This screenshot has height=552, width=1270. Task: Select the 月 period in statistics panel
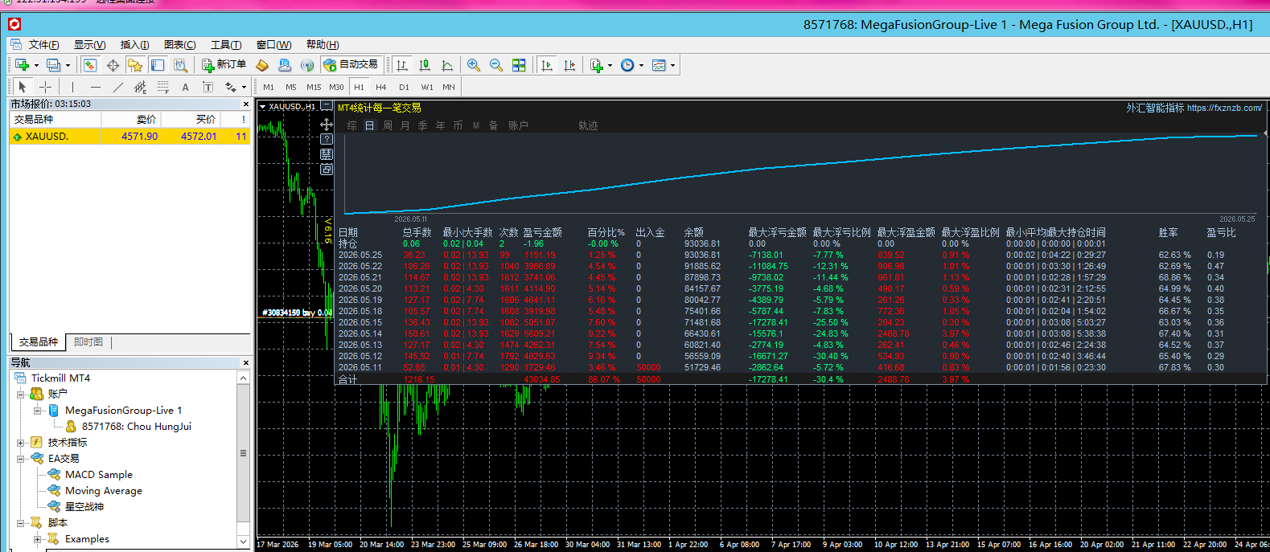click(x=405, y=125)
